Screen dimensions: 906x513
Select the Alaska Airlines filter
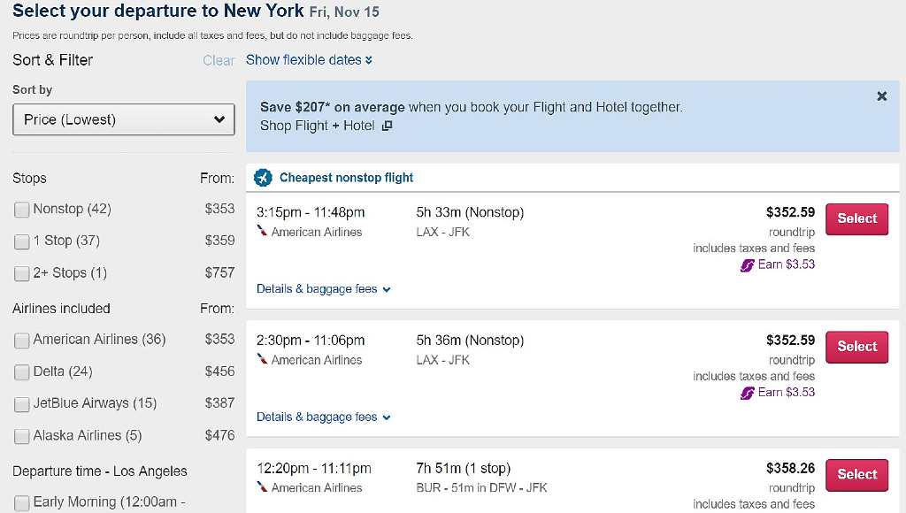coord(20,435)
